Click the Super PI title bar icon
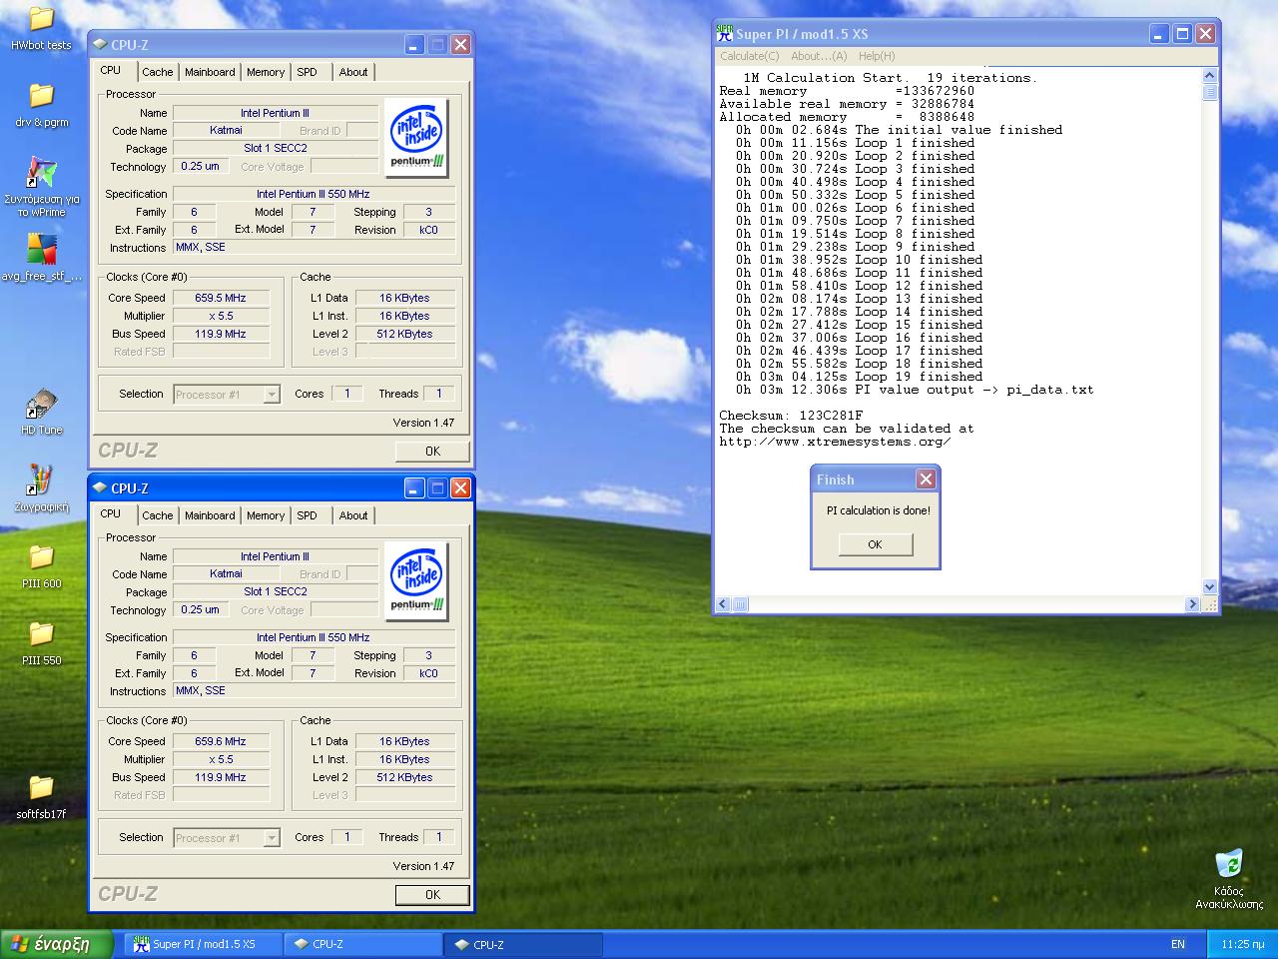 tap(725, 33)
